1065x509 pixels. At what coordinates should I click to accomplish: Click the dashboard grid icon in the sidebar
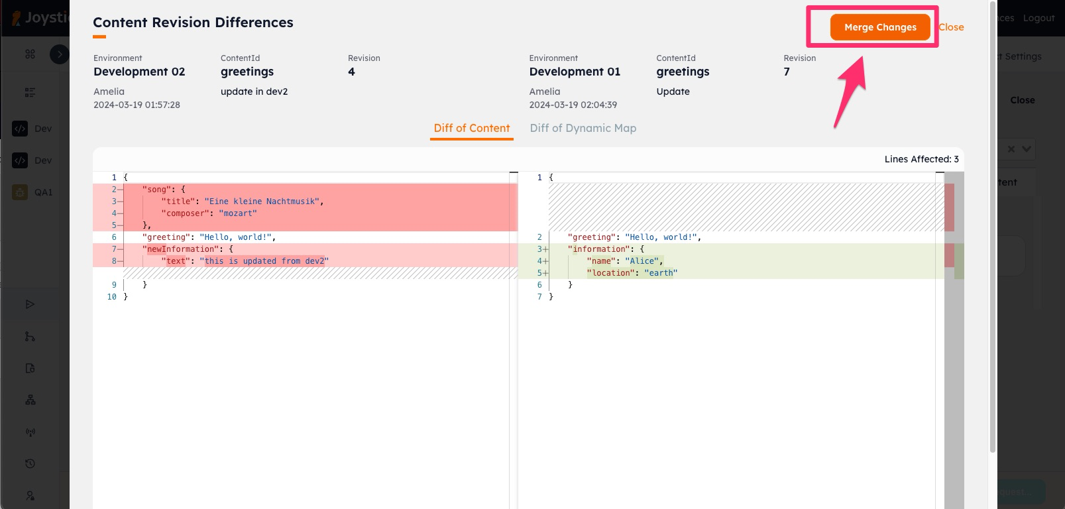tap(30, 54)
